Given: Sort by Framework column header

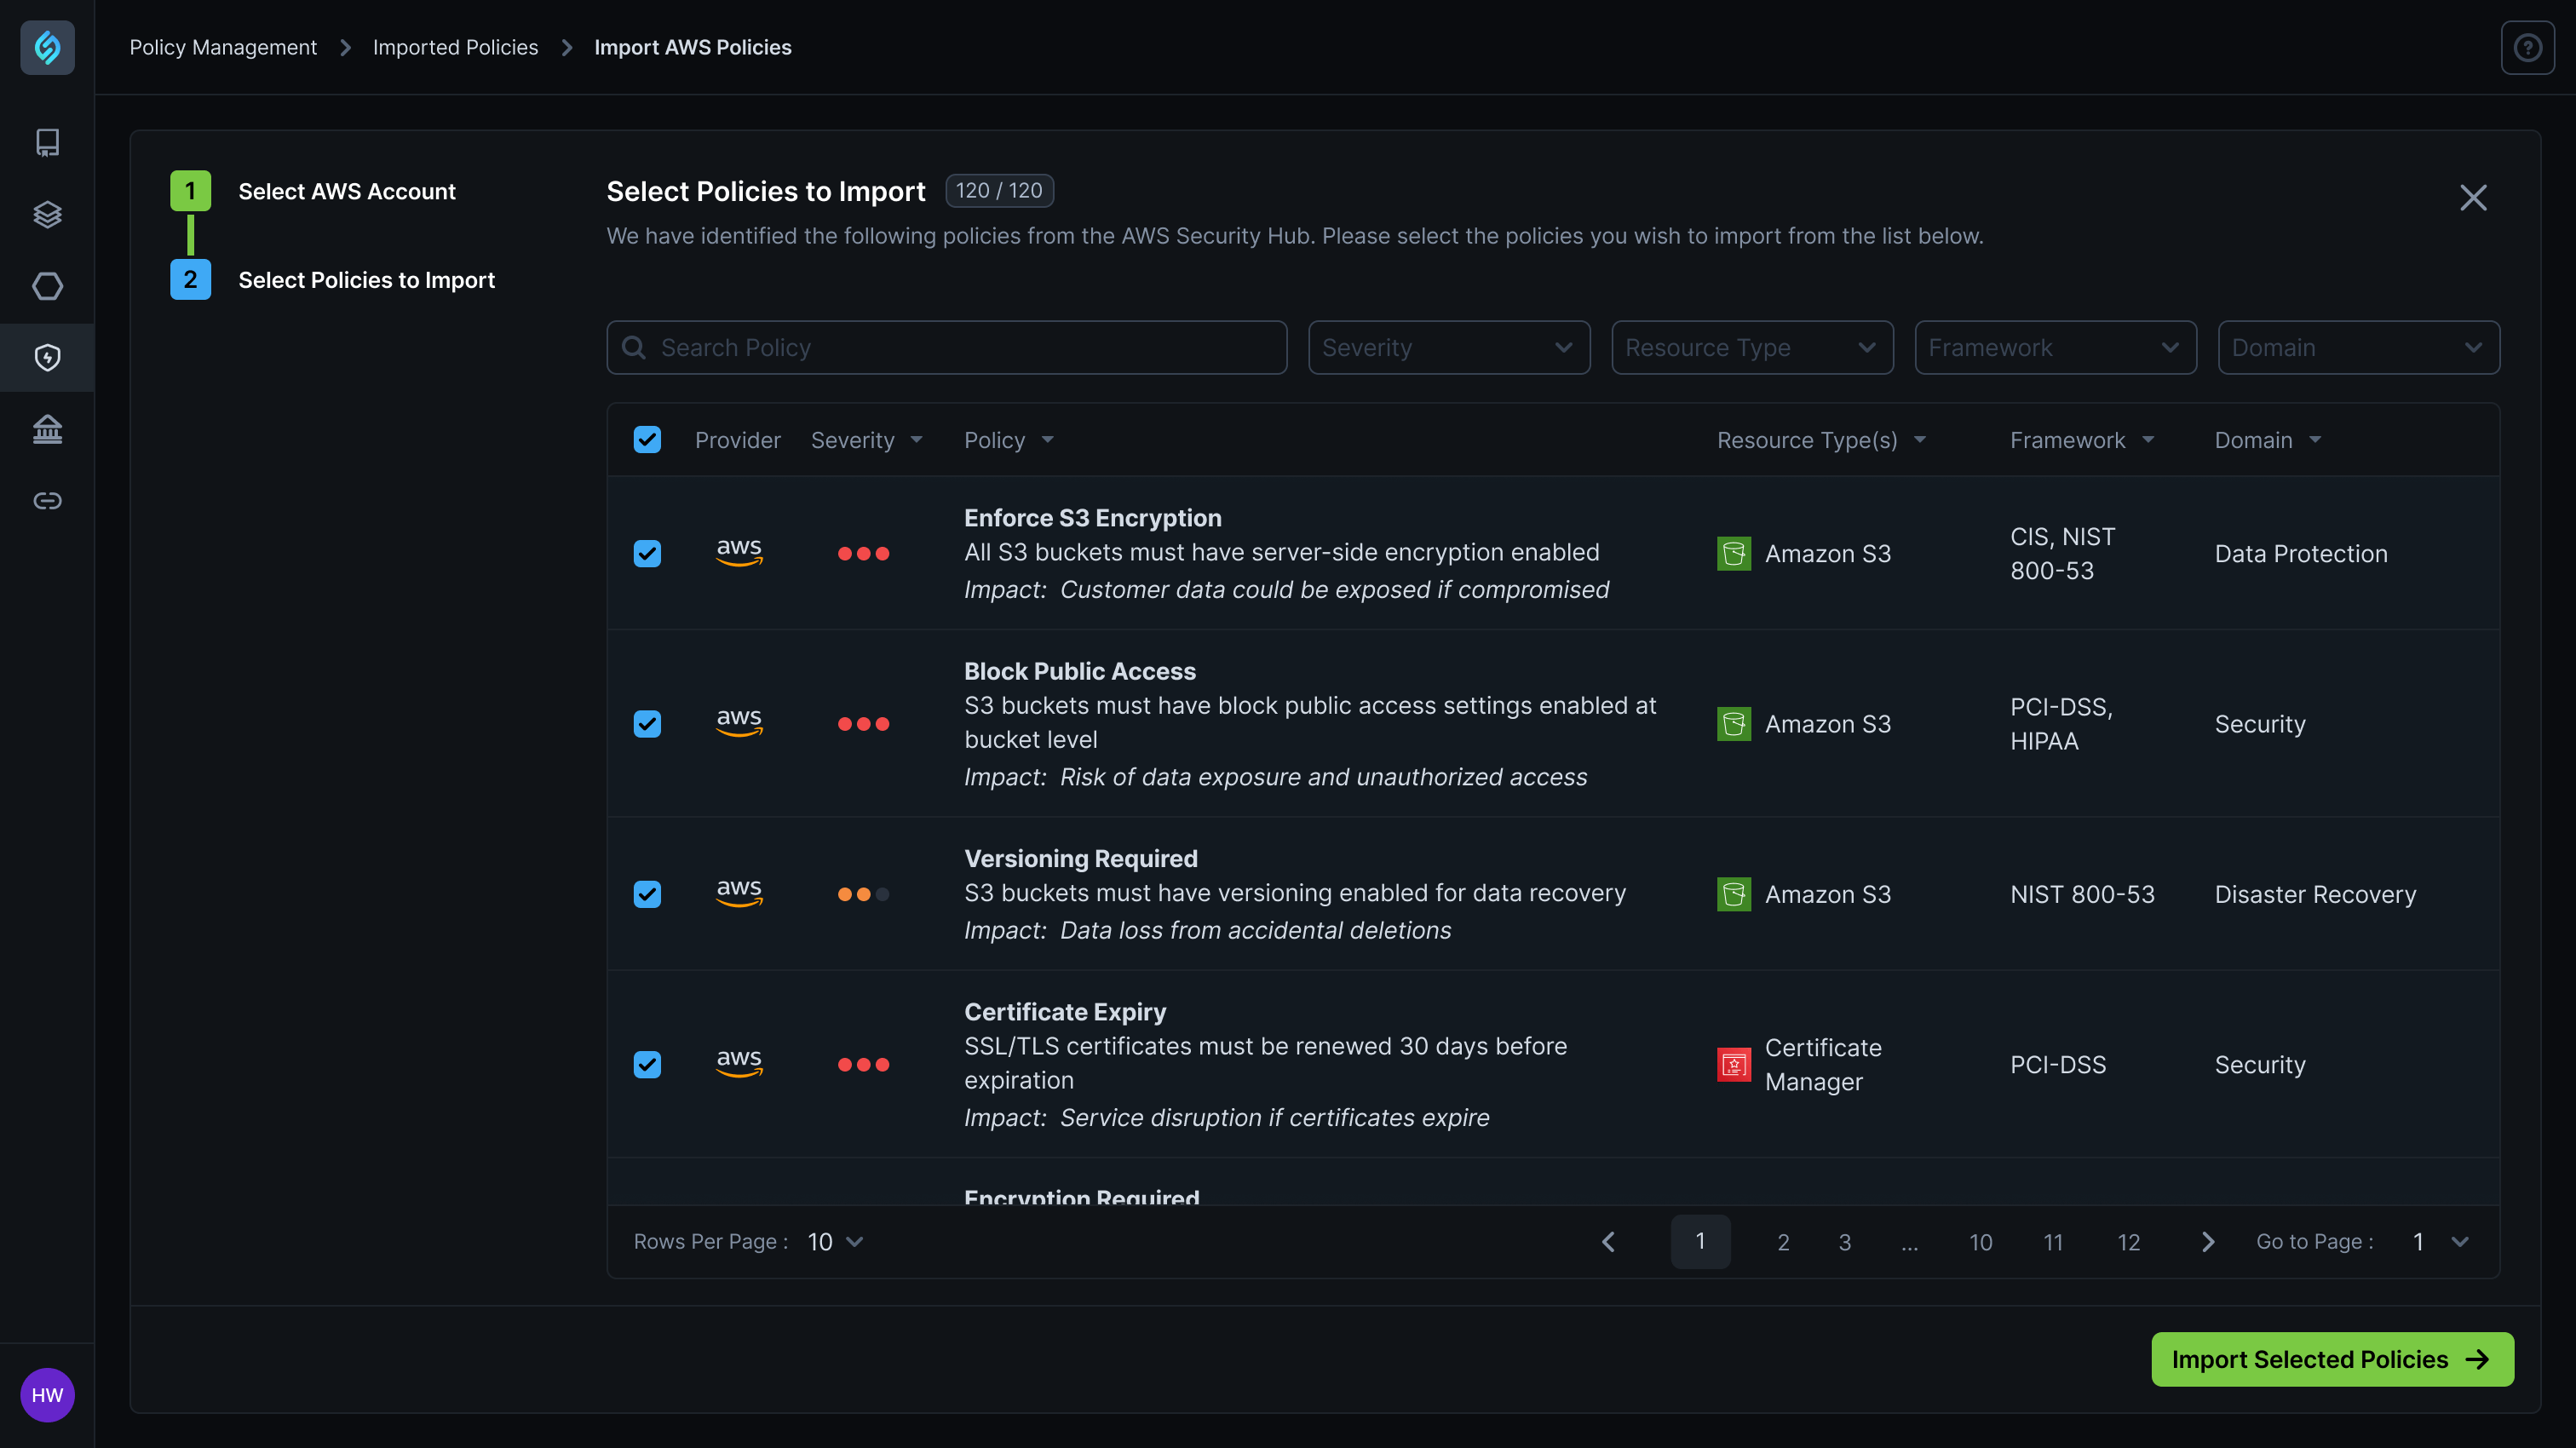Looking at the screenshot, I should click(x=2081, y=440).
